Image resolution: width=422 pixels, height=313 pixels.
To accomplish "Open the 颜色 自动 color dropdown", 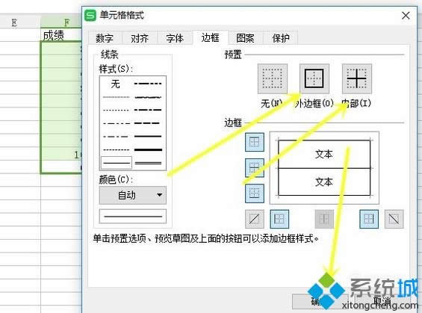I will (133, 195).
